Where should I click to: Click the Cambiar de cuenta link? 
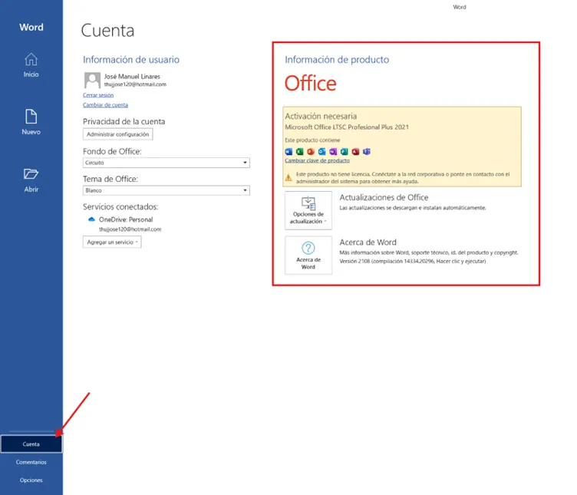105,105
